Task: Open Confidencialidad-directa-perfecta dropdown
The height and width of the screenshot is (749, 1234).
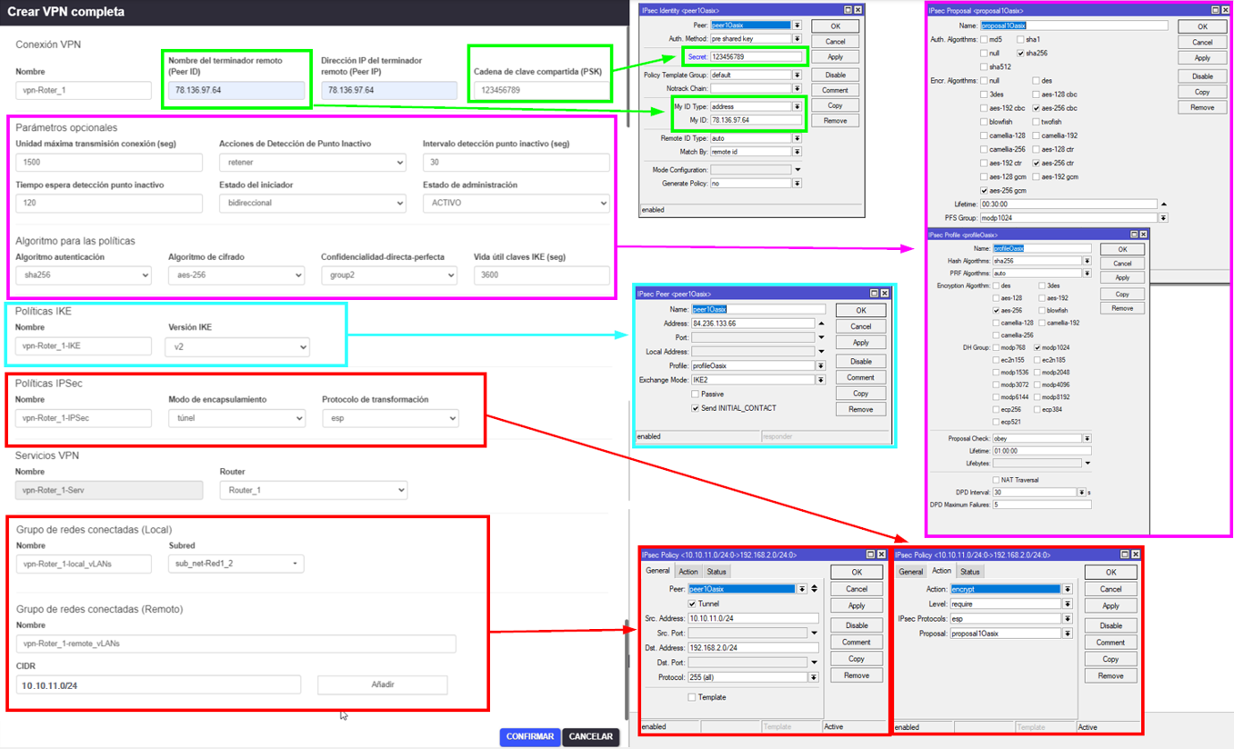Action: pyautogui.click(x=389, y=275)
